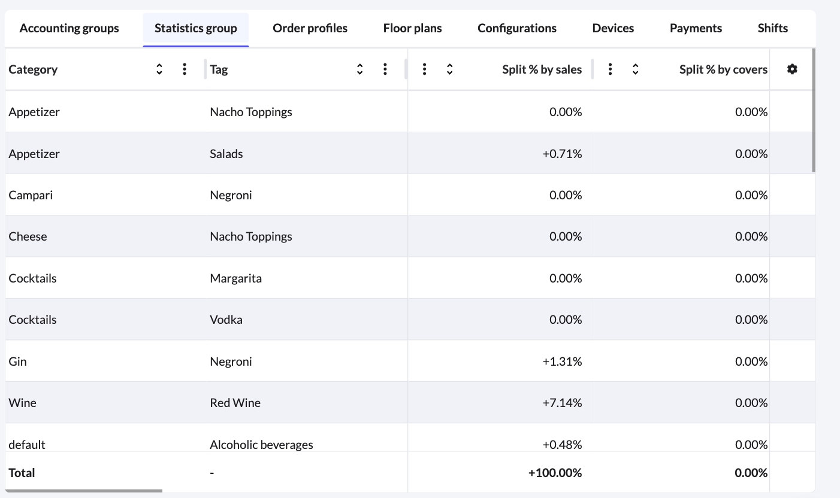Click the three-dot icon on Split % by covers

click(610, 69)
